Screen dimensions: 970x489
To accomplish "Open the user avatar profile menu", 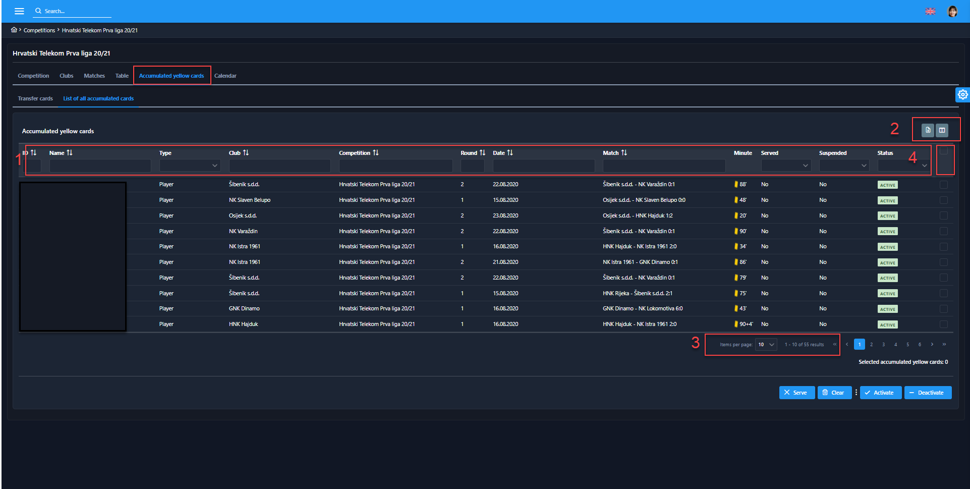I will click(952, 11).
